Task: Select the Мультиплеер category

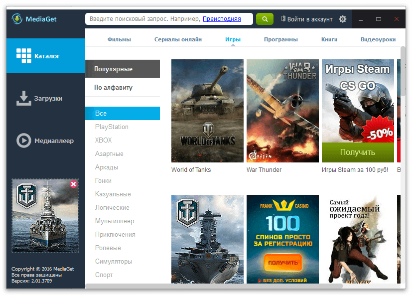Action: (x=115, y=221)
